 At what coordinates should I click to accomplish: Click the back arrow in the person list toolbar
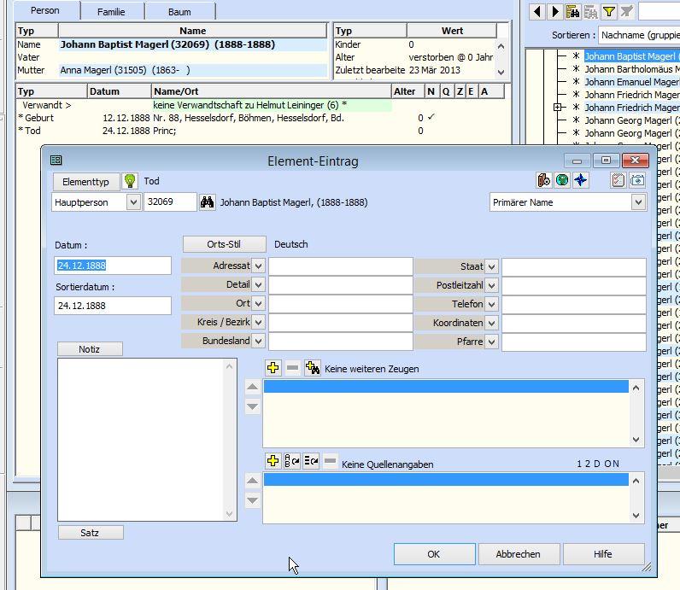[x=537, y=11]
